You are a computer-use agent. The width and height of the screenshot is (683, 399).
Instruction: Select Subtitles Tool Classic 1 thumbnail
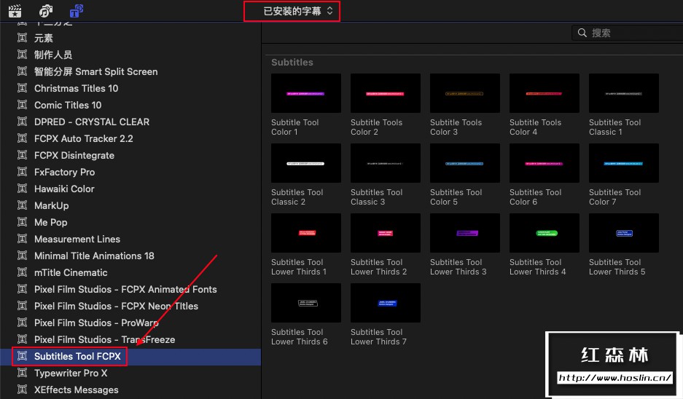point(624,93)
